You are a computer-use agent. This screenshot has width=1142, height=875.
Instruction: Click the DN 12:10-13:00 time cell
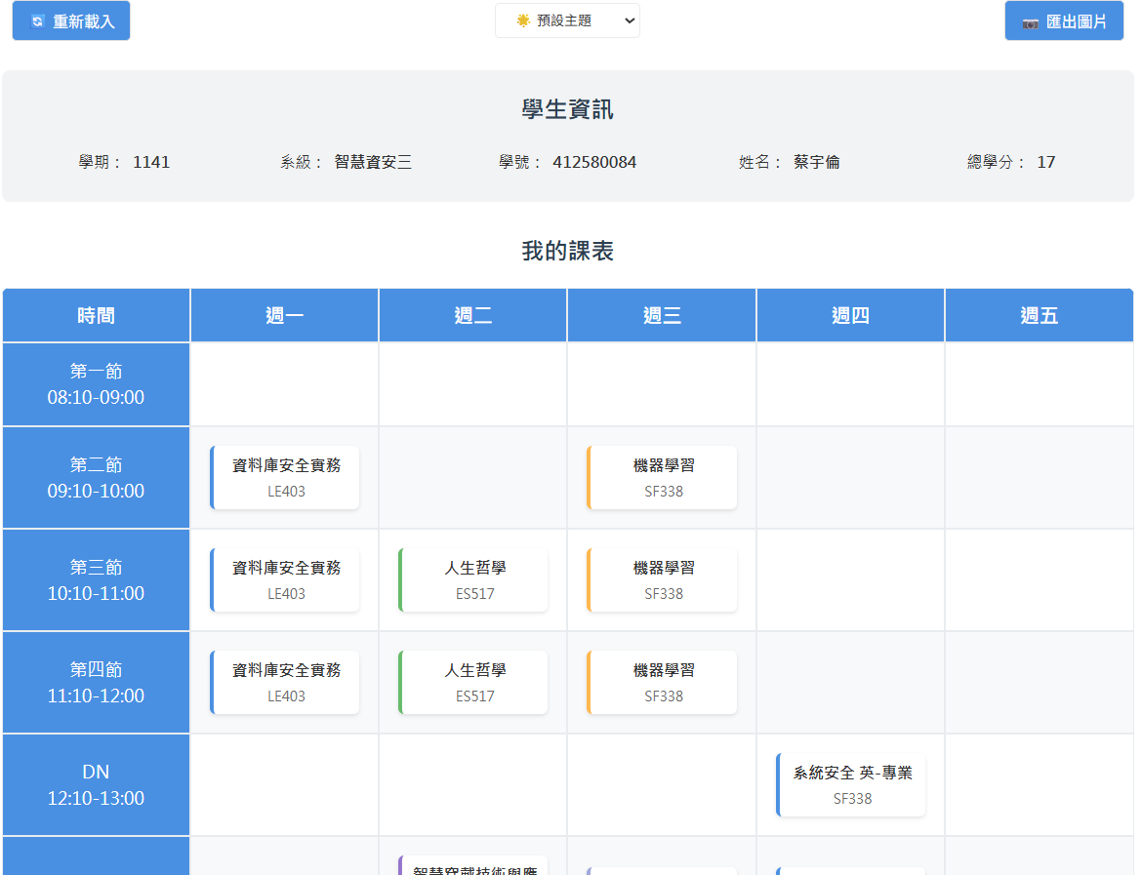(x=96, y=785)
